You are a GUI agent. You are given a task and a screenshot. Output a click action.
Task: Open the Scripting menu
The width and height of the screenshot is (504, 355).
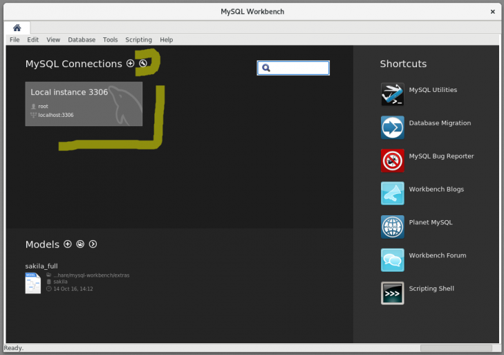pyautogui.click(x=138, y=39)
